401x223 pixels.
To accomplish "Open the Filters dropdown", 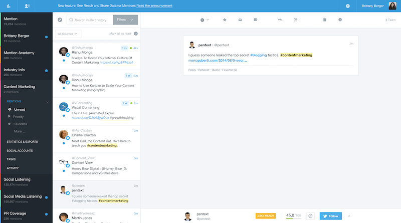I will (x=126, y=20).
